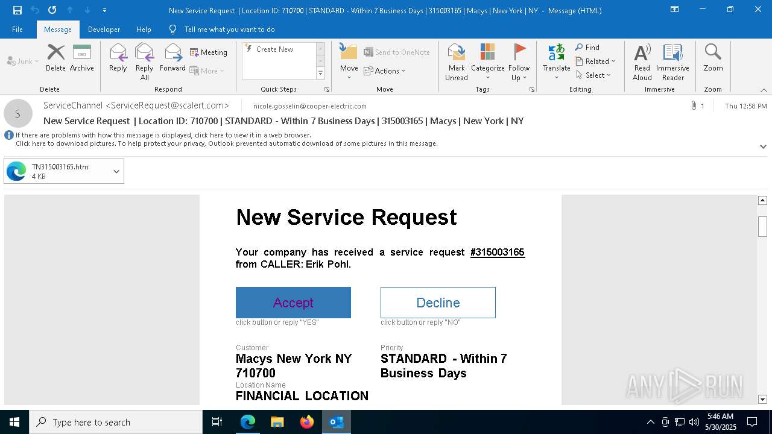Open the notification center icon
This screenshot has width=772, height=434.
pos(752,422)
